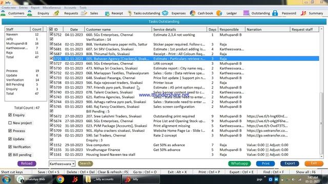Screen dimensions: 328x184
Task: Click the pinned Jelly taskbar icon
Action: click(x=75, y=179)
